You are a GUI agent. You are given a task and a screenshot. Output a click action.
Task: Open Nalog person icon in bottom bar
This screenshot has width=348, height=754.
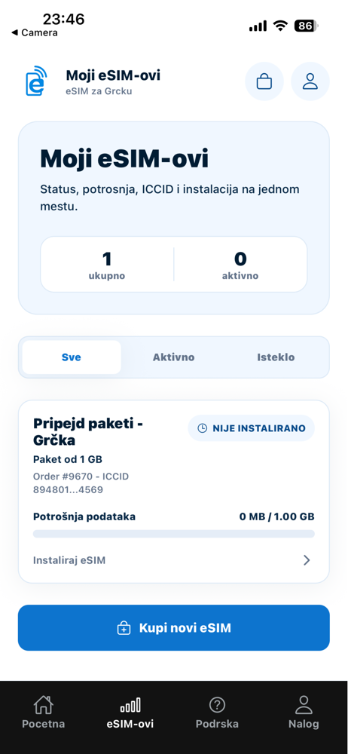tap(304, 705)
